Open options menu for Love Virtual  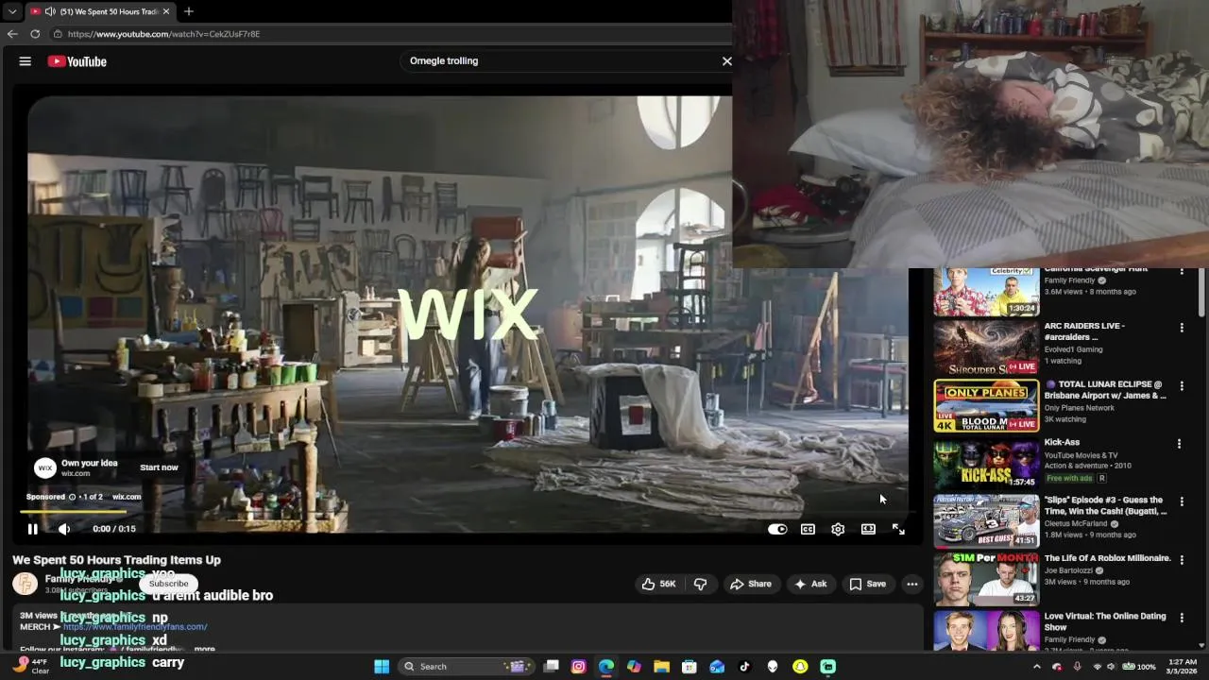point(1181,618)
